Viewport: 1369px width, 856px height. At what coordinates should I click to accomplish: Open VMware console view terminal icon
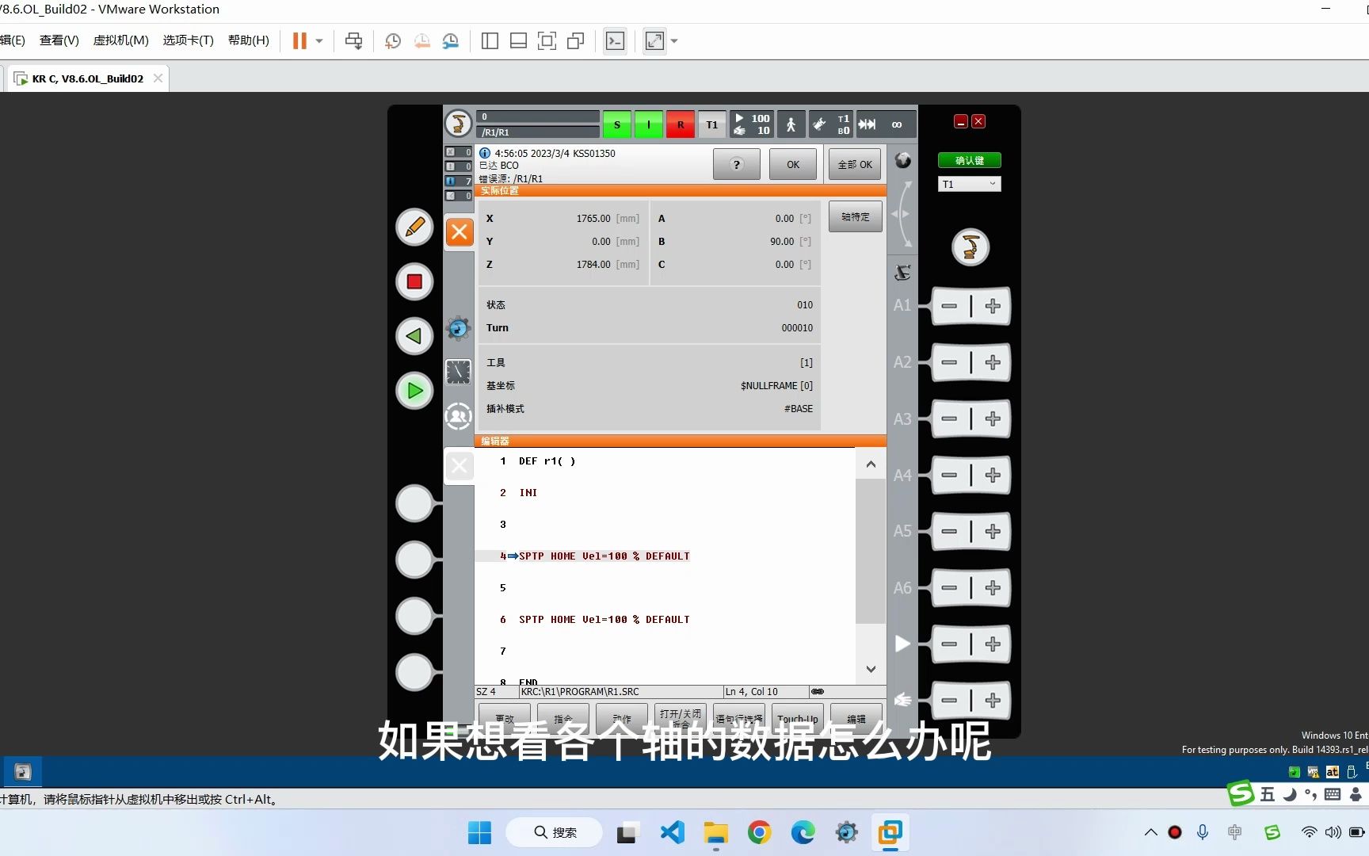click(x=615, y=40)
